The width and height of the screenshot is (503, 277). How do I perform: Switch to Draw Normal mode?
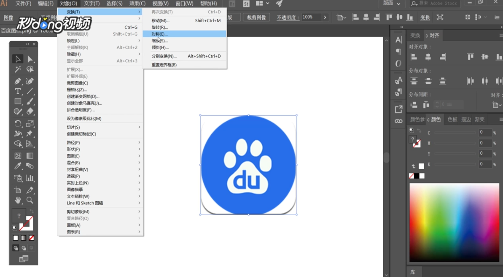pos(16,248)
